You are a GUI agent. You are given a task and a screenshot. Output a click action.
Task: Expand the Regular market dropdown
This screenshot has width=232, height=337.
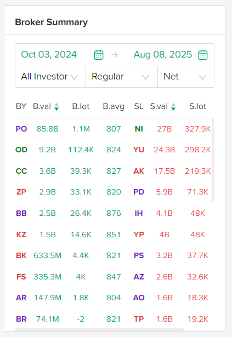[x=122, y=77]
